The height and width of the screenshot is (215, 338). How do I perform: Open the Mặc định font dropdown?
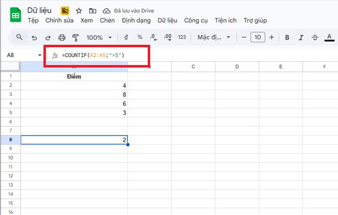coord(212,37)
